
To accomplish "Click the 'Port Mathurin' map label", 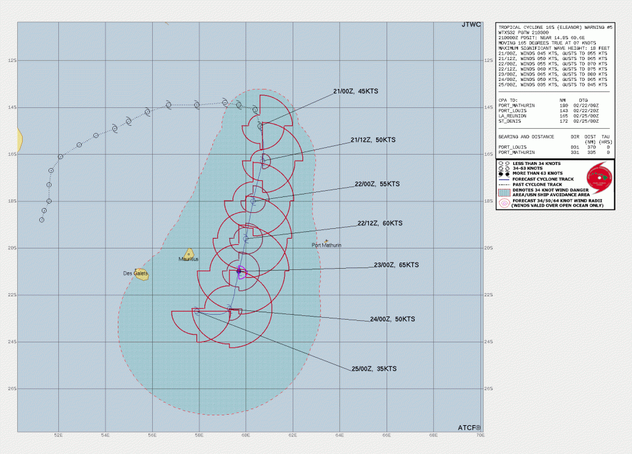I will [x=326, y=245].
